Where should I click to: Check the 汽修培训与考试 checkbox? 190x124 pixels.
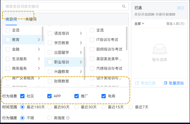point(92,68)
